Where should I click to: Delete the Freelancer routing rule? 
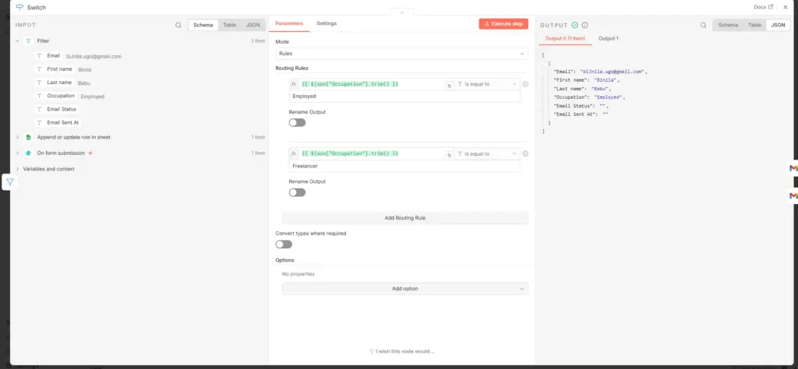526,153
